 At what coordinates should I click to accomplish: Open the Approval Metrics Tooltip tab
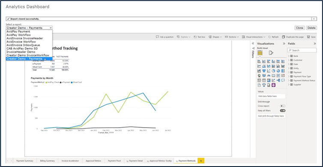[x=159, y=161]
